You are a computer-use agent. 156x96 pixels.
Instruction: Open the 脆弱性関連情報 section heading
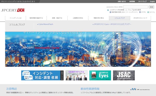click(x=90, y=89)
